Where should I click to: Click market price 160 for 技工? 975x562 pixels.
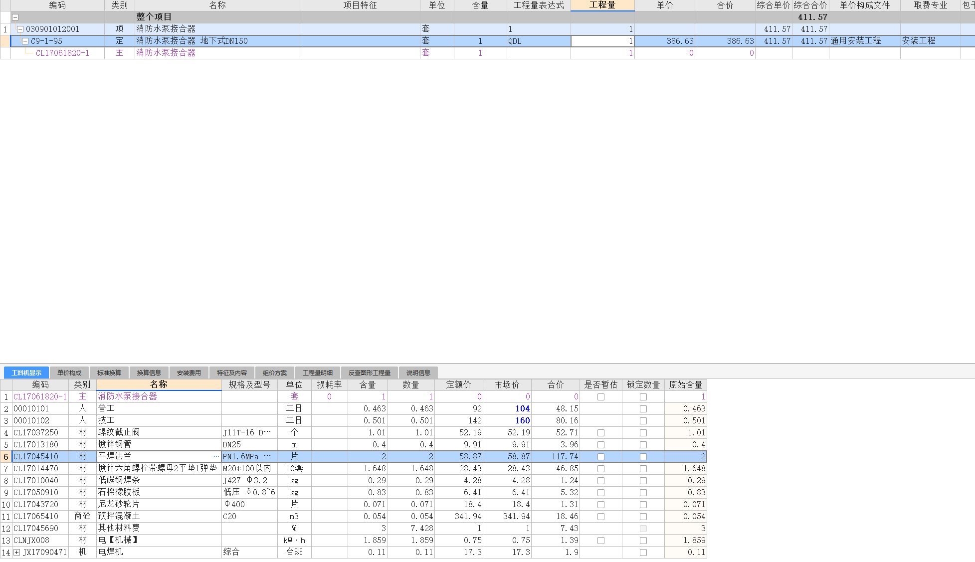click(507, 420)
